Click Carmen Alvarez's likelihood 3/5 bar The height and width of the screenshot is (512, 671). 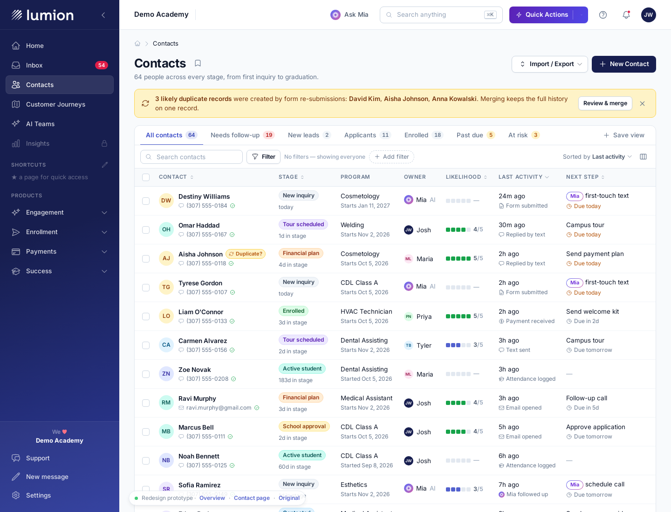pyautogui.click(x=464, y=345)
